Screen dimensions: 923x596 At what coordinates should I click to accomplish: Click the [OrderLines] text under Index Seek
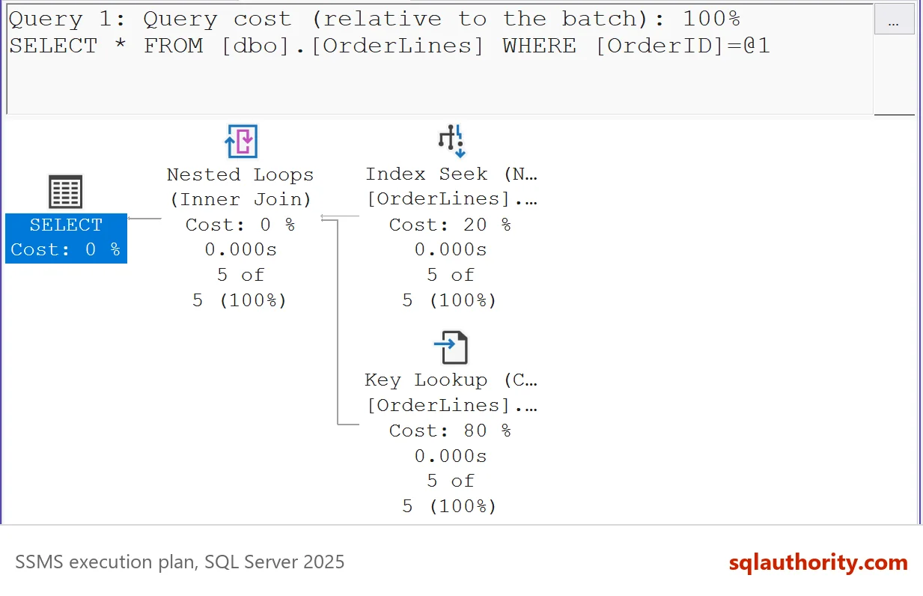pyautogui.click(x=451, y=199)
